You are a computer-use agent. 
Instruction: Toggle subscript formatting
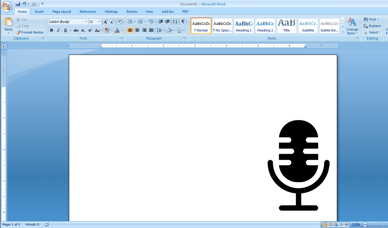(83, 30)
